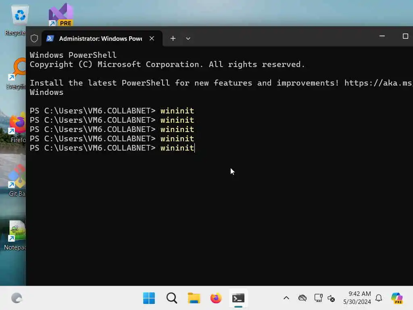This screenshot has height=310, width=413.
Task: Add a new terminal tab
Action: 173,38
